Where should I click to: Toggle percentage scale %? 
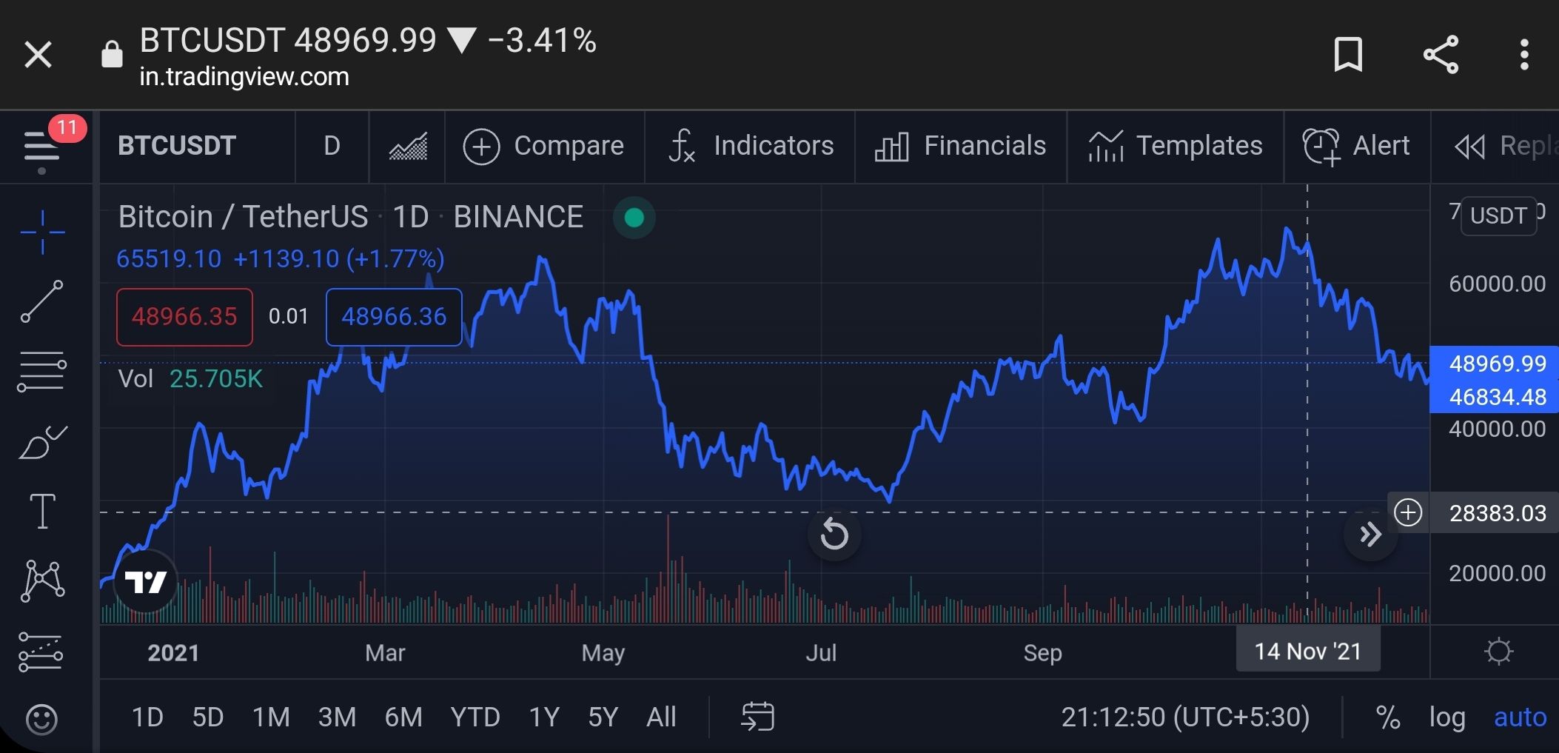[1388, 717]
